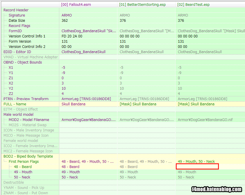Select the X2 bounds row label
Image resolution: width=245 pixels, height=195 pixels.
[x=11, y=83]
